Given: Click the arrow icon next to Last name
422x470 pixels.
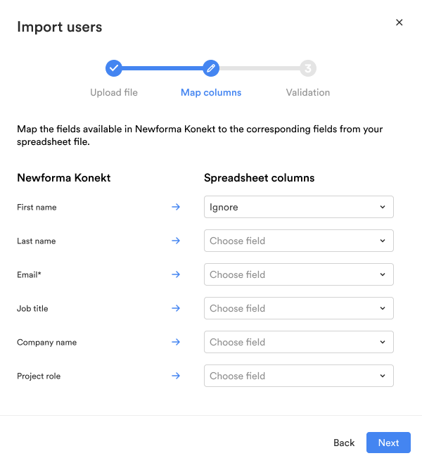Looking at the screenshot, I should [x=176, y=241].
